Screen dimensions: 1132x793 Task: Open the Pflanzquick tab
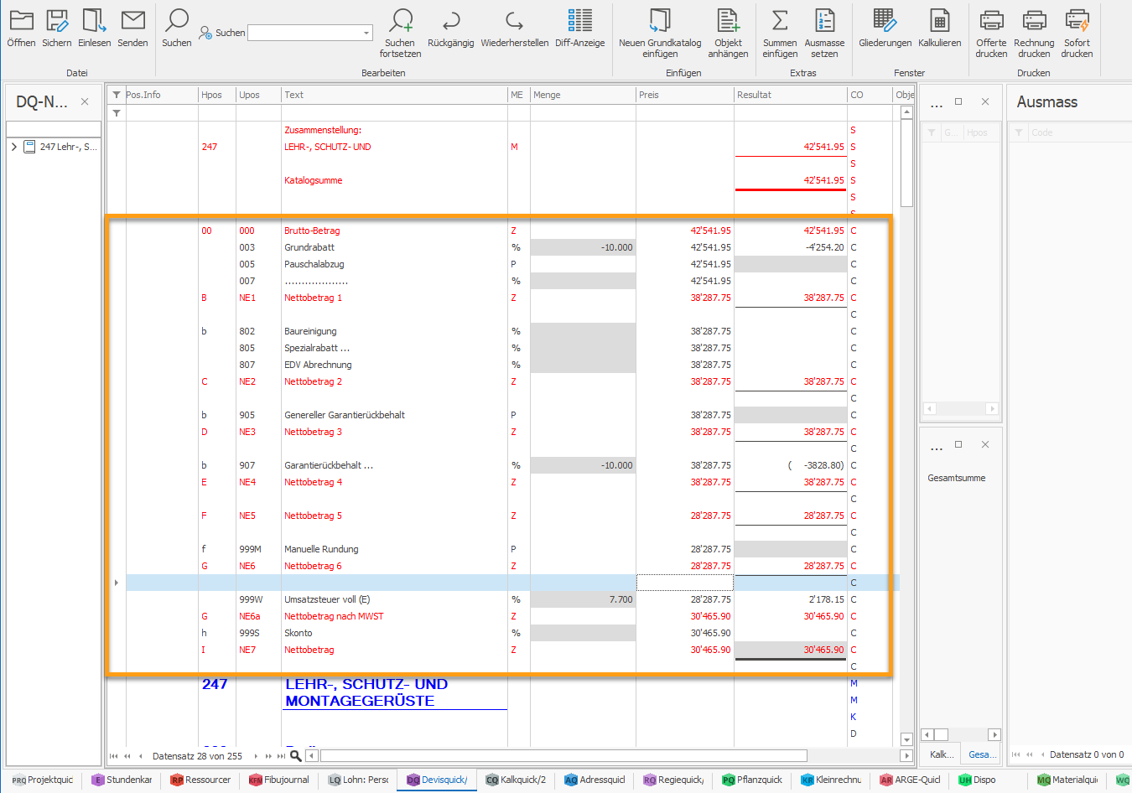tap(752, 780)
